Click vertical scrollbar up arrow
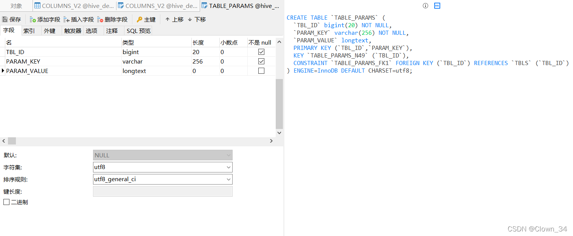This screenshot has width=573, height=236. (280, 41)
